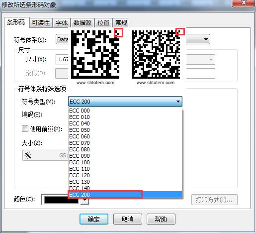Open the grayed dropdown arrow next to 尺寸(X)
256x233 pixels.
point(211,59)
